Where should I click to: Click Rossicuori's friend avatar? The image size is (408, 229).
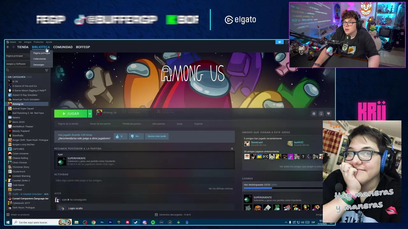247,144
